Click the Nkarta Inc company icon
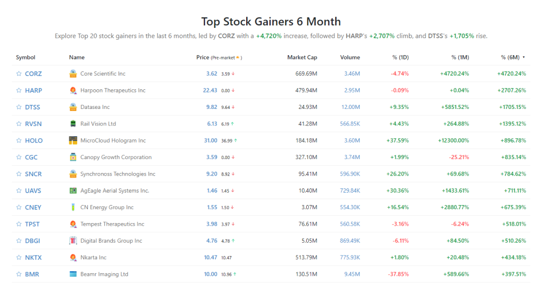543x284 pixels. 73,257
